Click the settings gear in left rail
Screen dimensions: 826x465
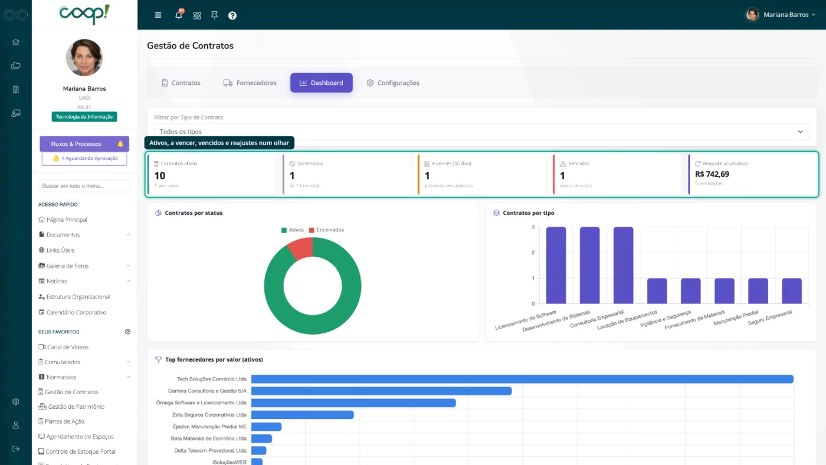(x=16, y=402)
